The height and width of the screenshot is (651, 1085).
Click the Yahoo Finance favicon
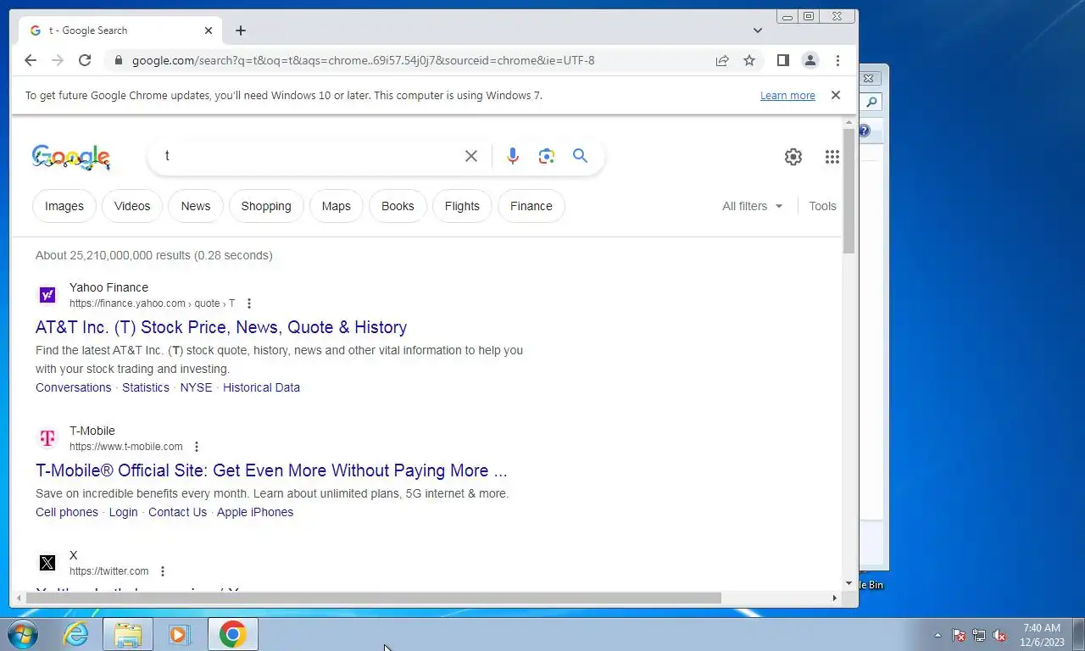point(47,295)
